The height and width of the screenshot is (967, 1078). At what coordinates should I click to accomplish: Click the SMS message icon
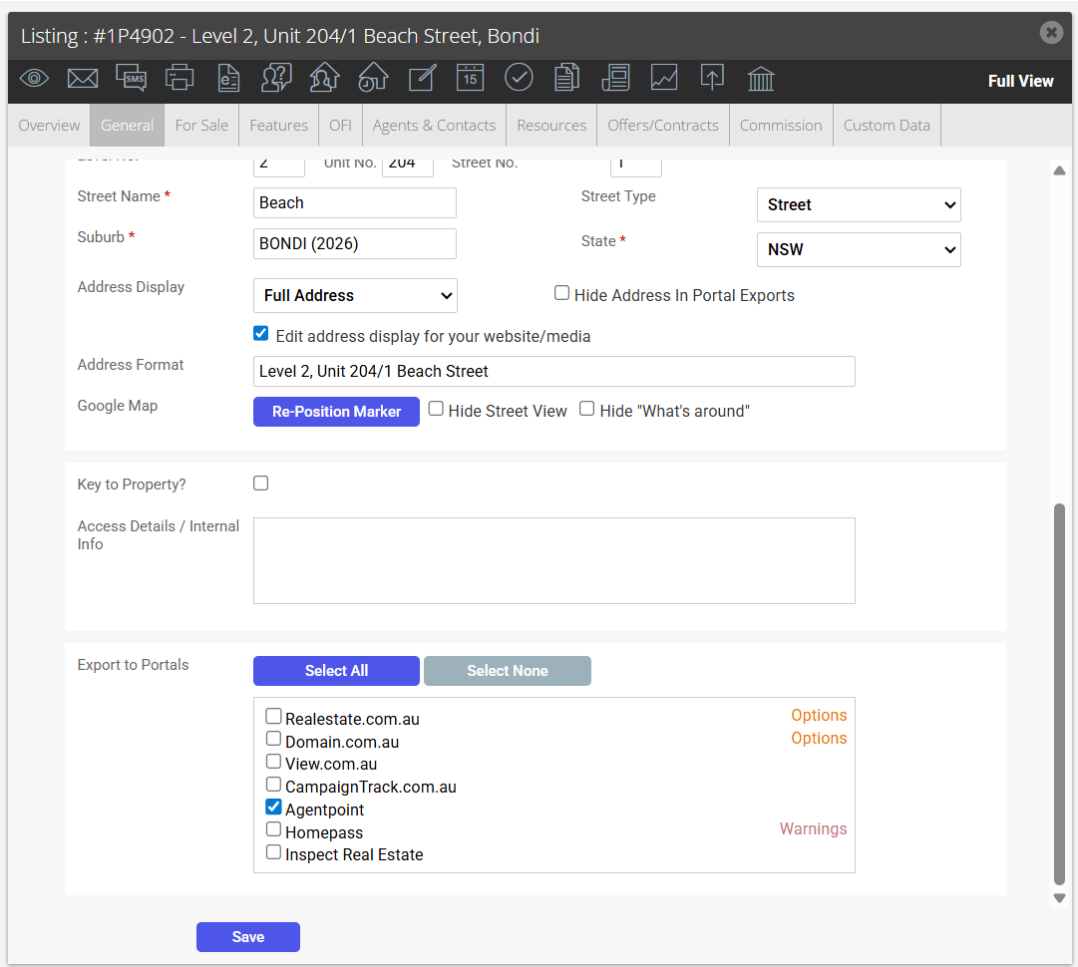click(x=131, y=78)
